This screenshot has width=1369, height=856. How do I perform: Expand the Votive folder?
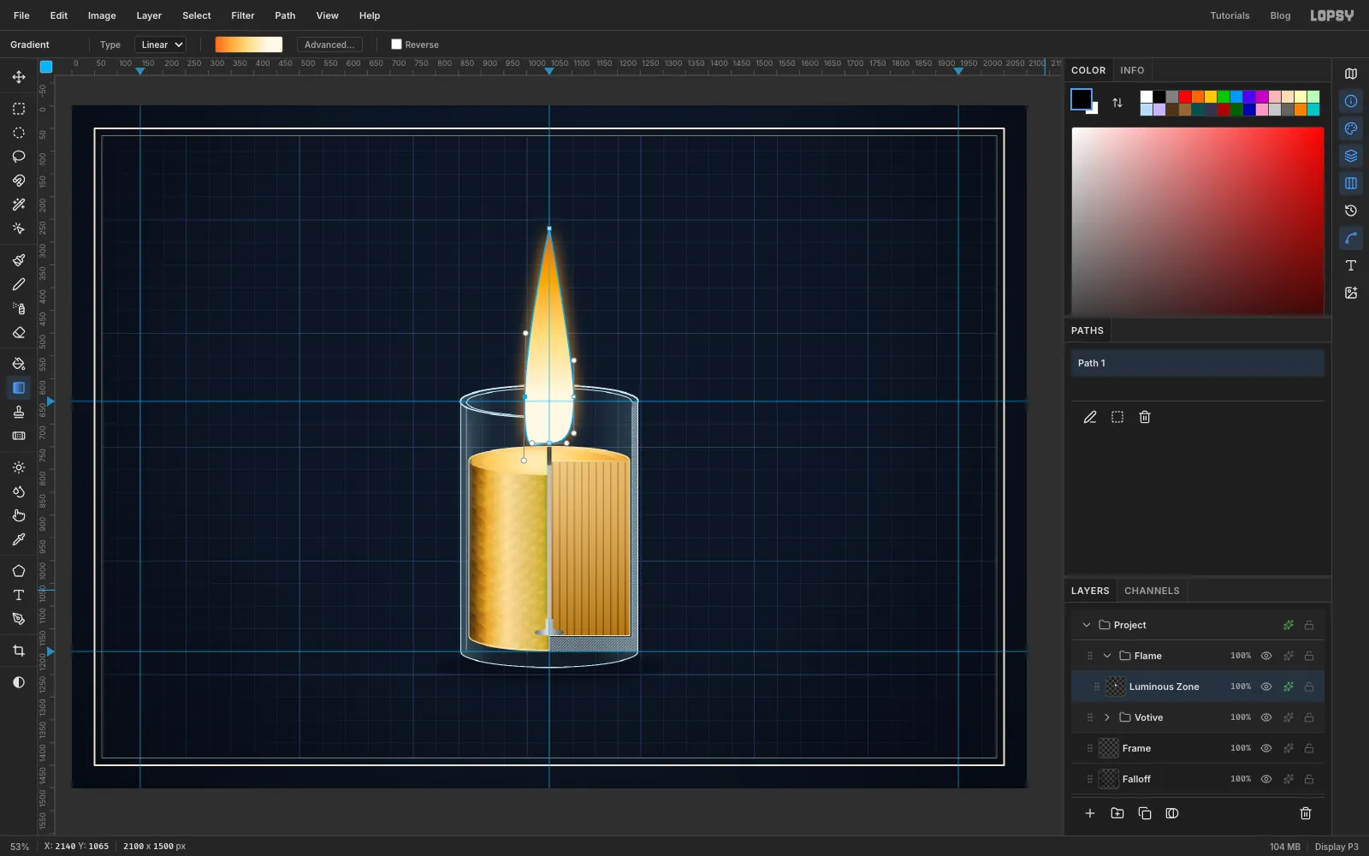(x=1107, y=717)
